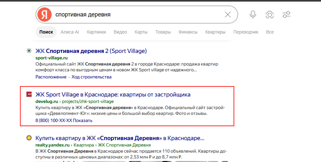Viewport: 321px width, 162px height.
Task: Click the develug.ru domain link
Action: [x=47, y=101]
